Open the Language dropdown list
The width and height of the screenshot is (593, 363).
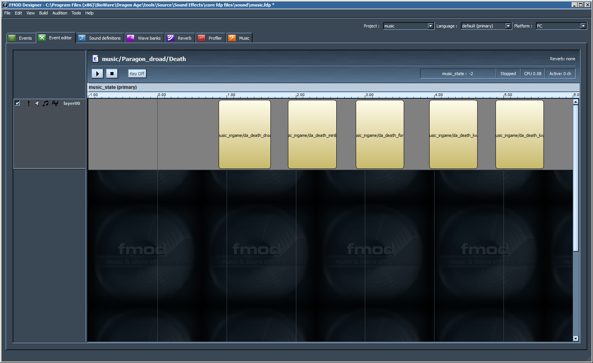pos(508,26)
